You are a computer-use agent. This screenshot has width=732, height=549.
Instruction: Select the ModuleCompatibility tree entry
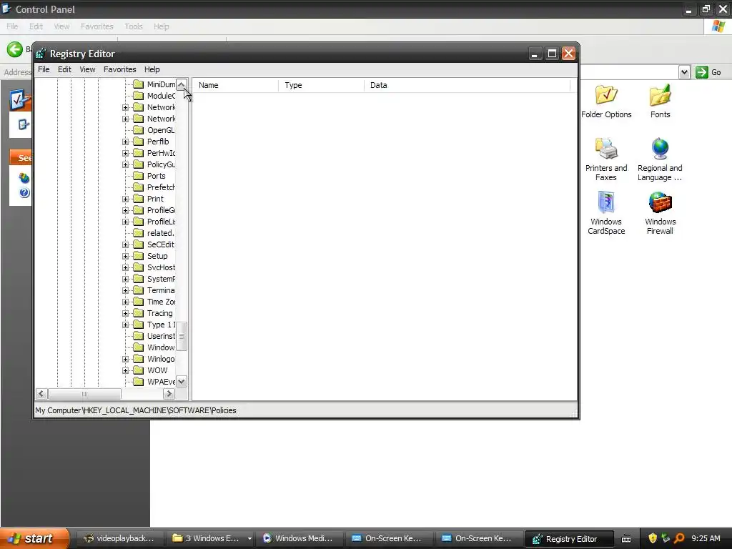click(161, 97)
